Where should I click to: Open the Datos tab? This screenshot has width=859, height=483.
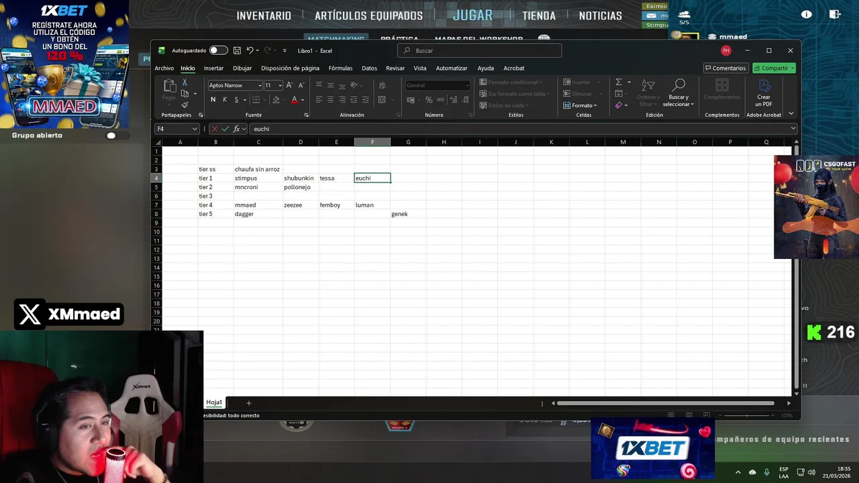tap(369, 68)
